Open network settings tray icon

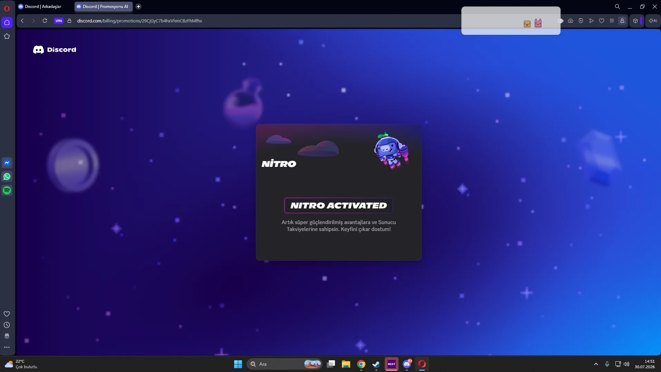(x=618, y=364)
